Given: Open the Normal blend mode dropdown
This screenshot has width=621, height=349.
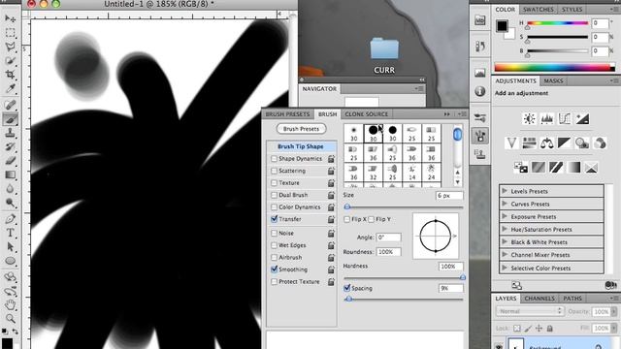Looking at the screenshot, I should 530,311.
